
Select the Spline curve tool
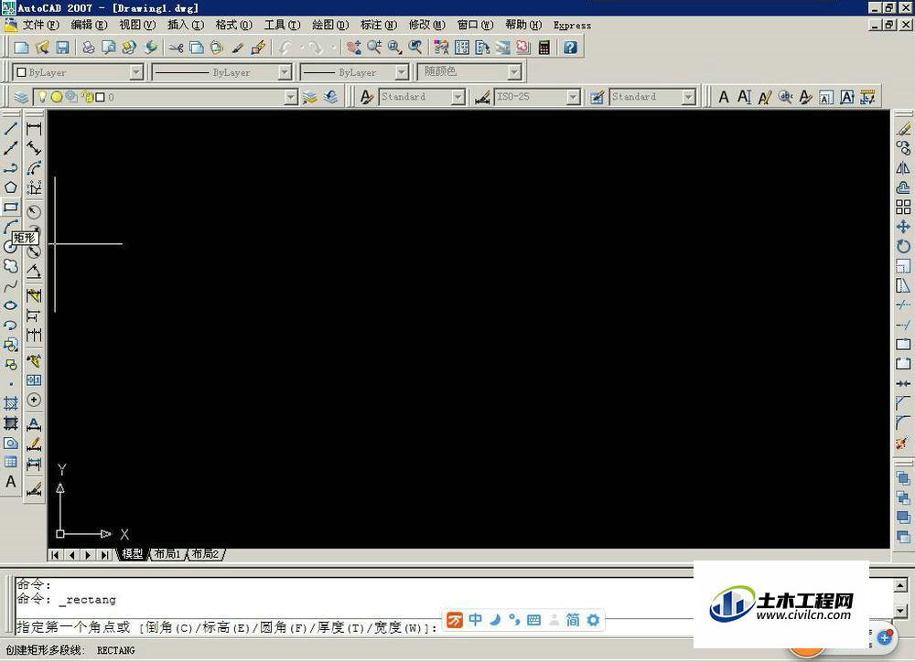point(10,286)
